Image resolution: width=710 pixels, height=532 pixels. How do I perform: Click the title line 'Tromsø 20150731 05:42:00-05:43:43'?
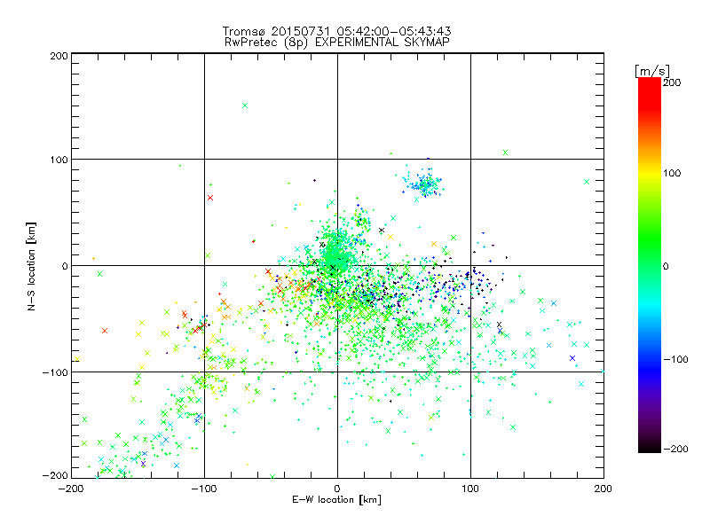coord(336,31)
